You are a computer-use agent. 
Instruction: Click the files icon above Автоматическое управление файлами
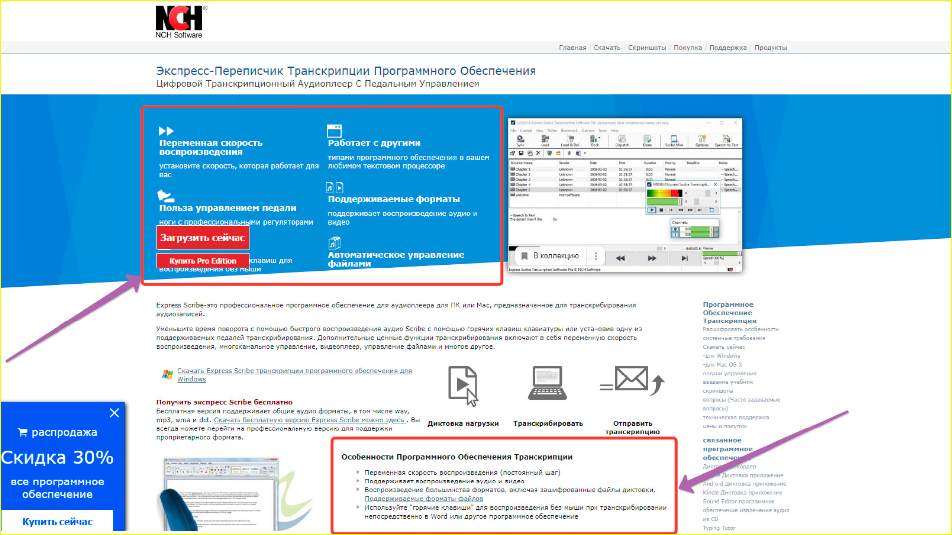point(335,243)
